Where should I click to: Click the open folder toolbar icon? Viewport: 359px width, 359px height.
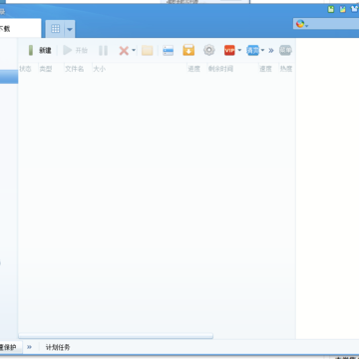148,51
